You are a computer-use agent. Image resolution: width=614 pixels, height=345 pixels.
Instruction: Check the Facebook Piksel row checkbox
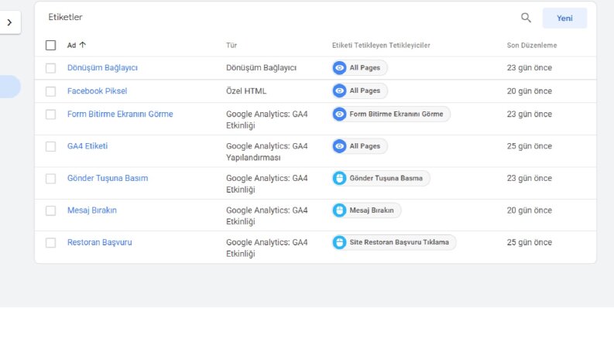point(50,91)
